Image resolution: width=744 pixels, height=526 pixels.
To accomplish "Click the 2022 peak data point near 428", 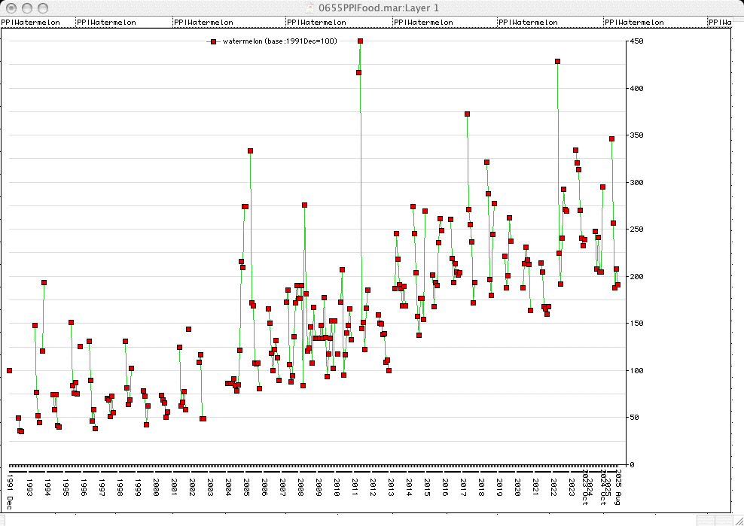I will coord(557,62).
